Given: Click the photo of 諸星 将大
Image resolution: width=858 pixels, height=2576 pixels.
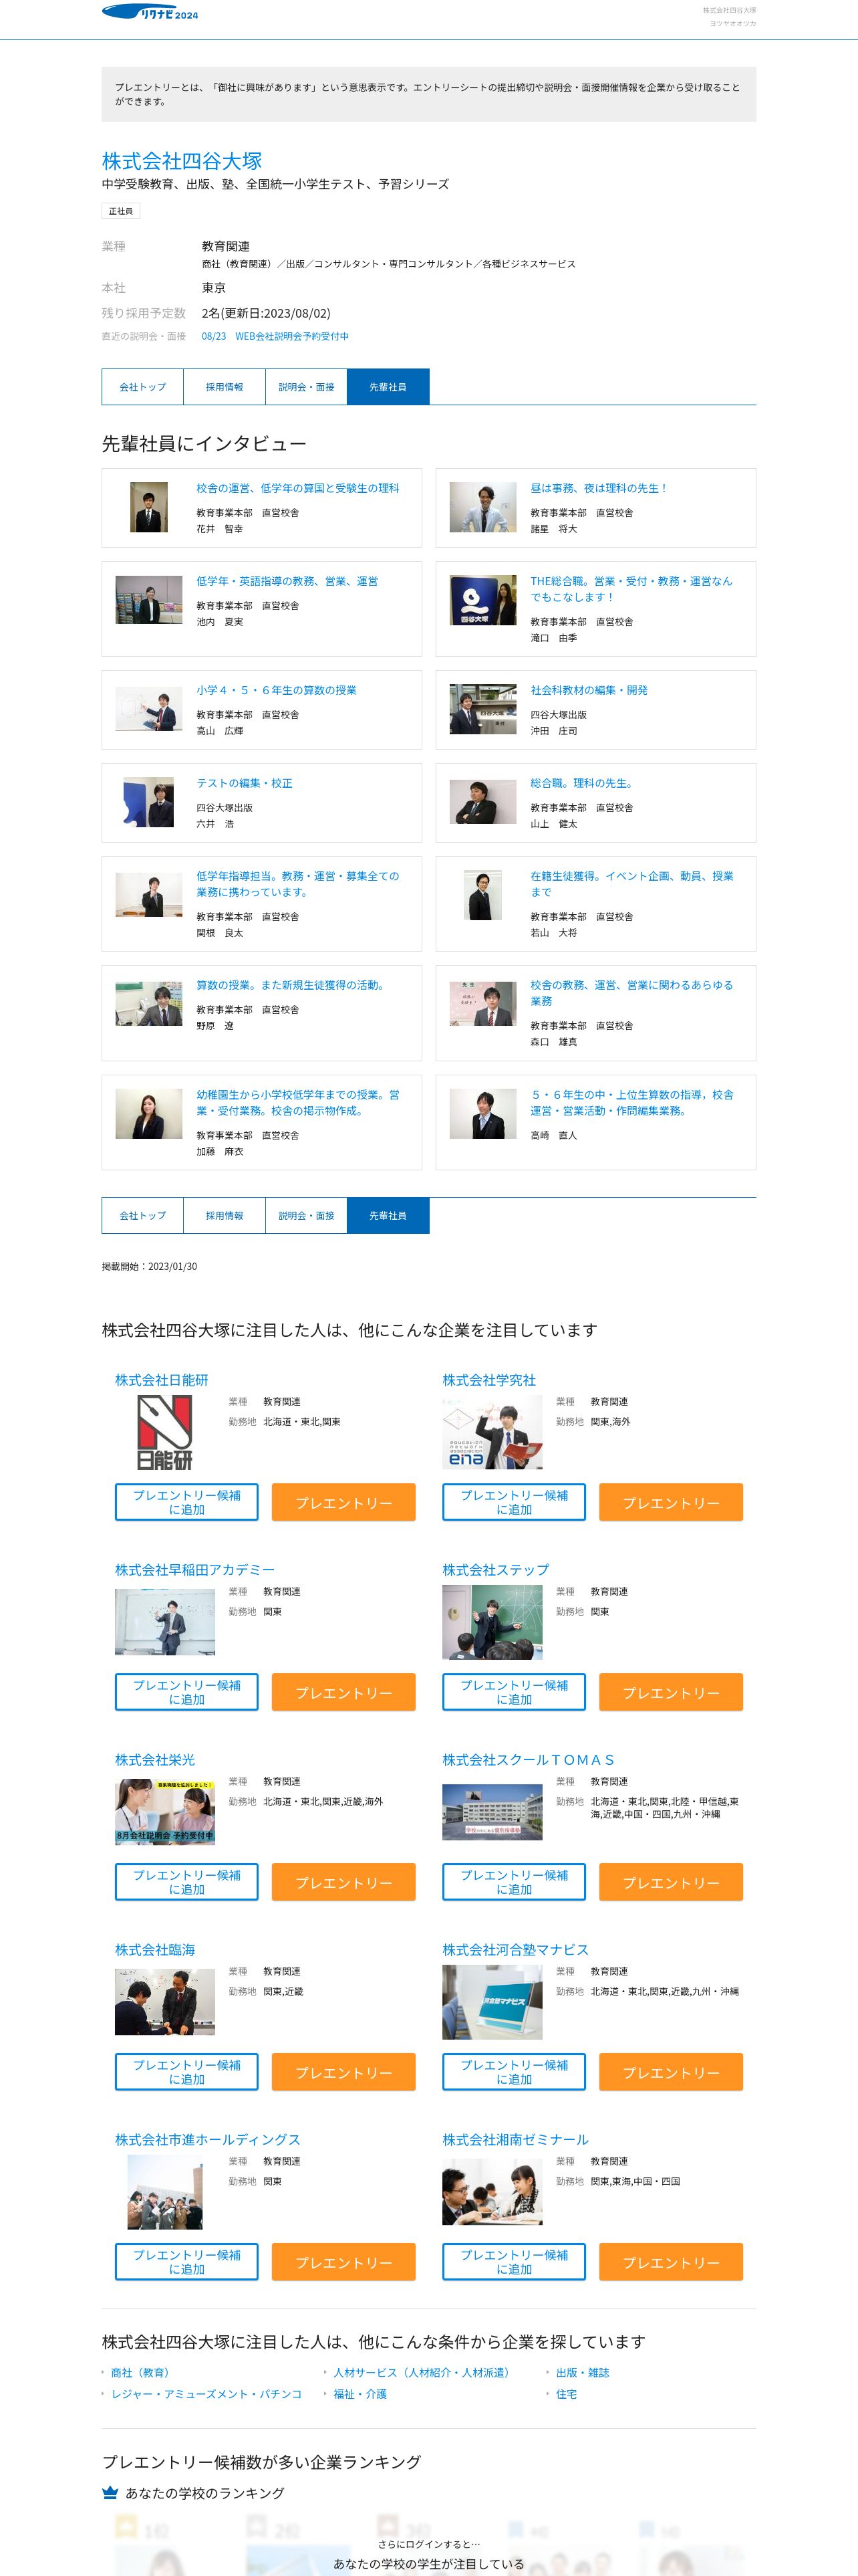Looking at the screenshot, I should click(x=482, y=507).
